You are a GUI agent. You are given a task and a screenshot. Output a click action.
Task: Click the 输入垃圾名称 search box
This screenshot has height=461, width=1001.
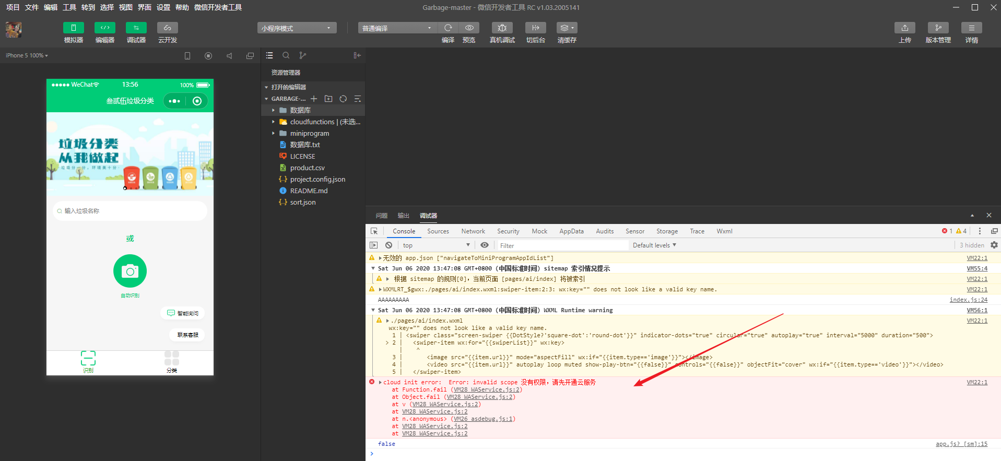(x=130, y=211)
